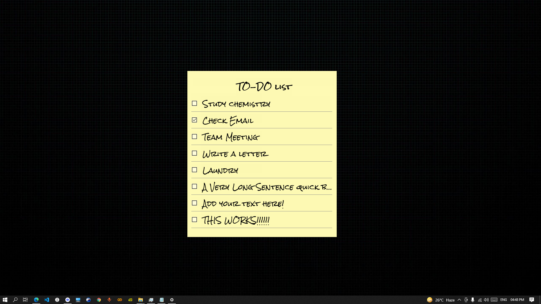Click the THIS WORKS!!!!!! item text
This screenshot has width=541, height=304.
click(x=235, y=220)
